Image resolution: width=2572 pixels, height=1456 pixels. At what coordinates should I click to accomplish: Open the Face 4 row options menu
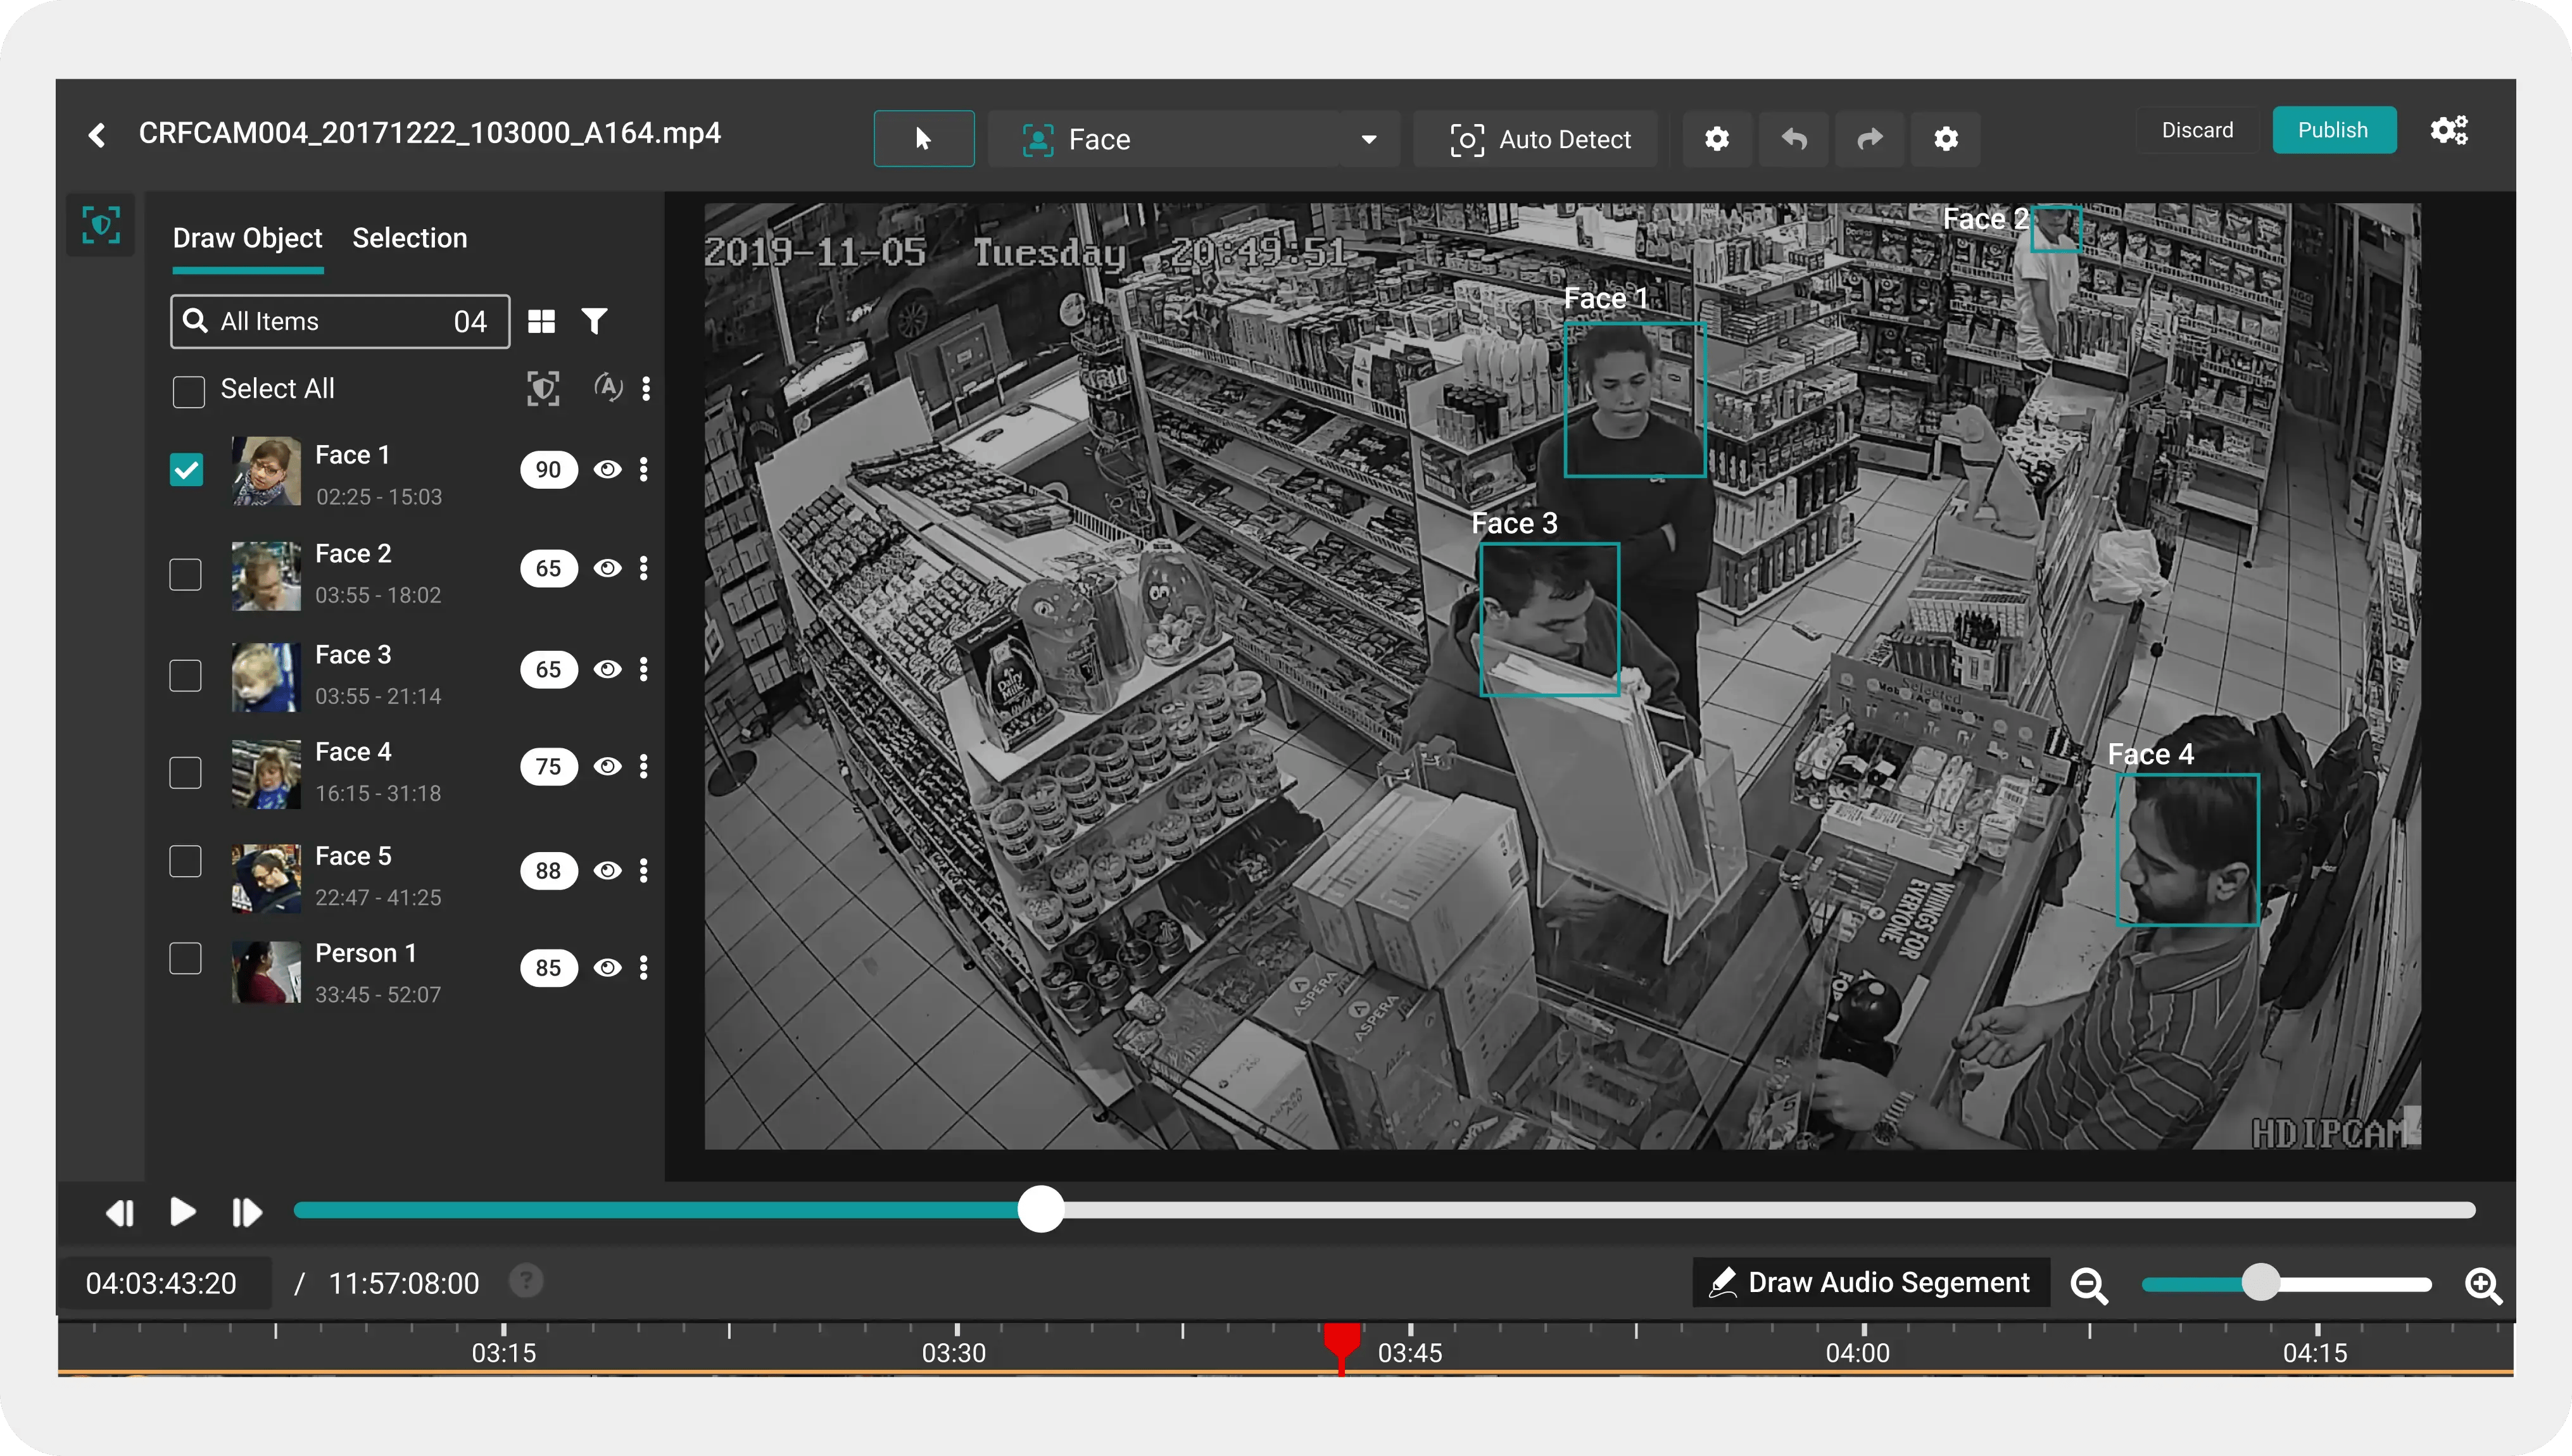[x=644, y=766]
